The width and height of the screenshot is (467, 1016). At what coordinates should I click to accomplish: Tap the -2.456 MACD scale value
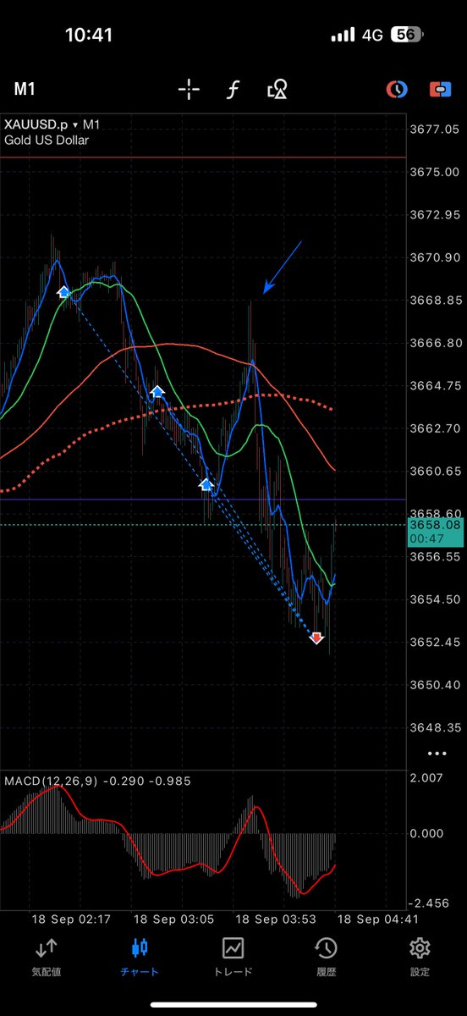click(429, 903)
